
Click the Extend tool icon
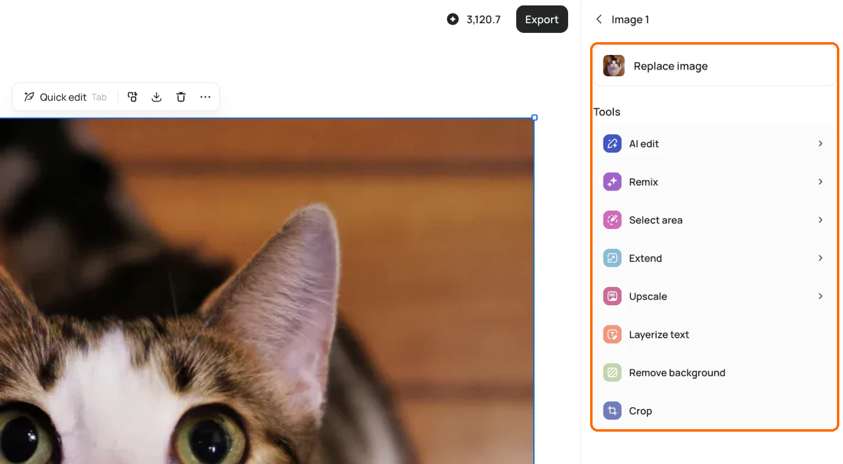[x=612, y=258]
